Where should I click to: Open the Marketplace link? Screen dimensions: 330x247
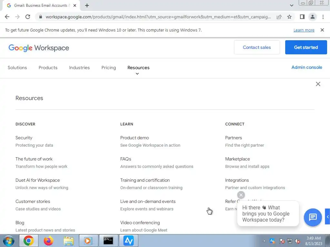click(x=238, y=159)
